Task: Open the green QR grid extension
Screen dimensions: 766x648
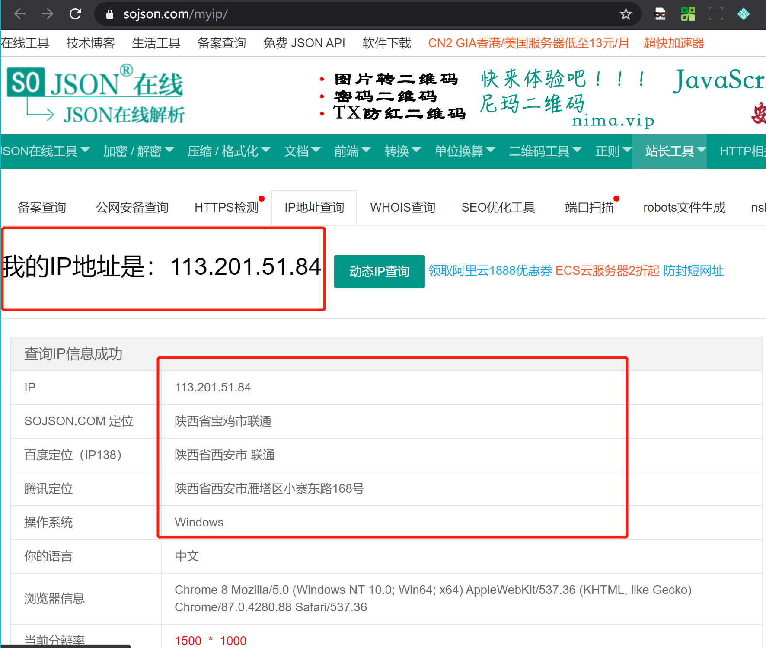Action: click(688, 14)
